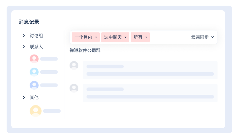Expand the 联系人 chevron
The width and height of the screenshot is (237, 138).
[24, 47]
